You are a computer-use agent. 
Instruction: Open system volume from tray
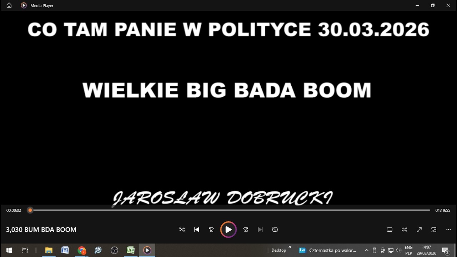(398, 250)
